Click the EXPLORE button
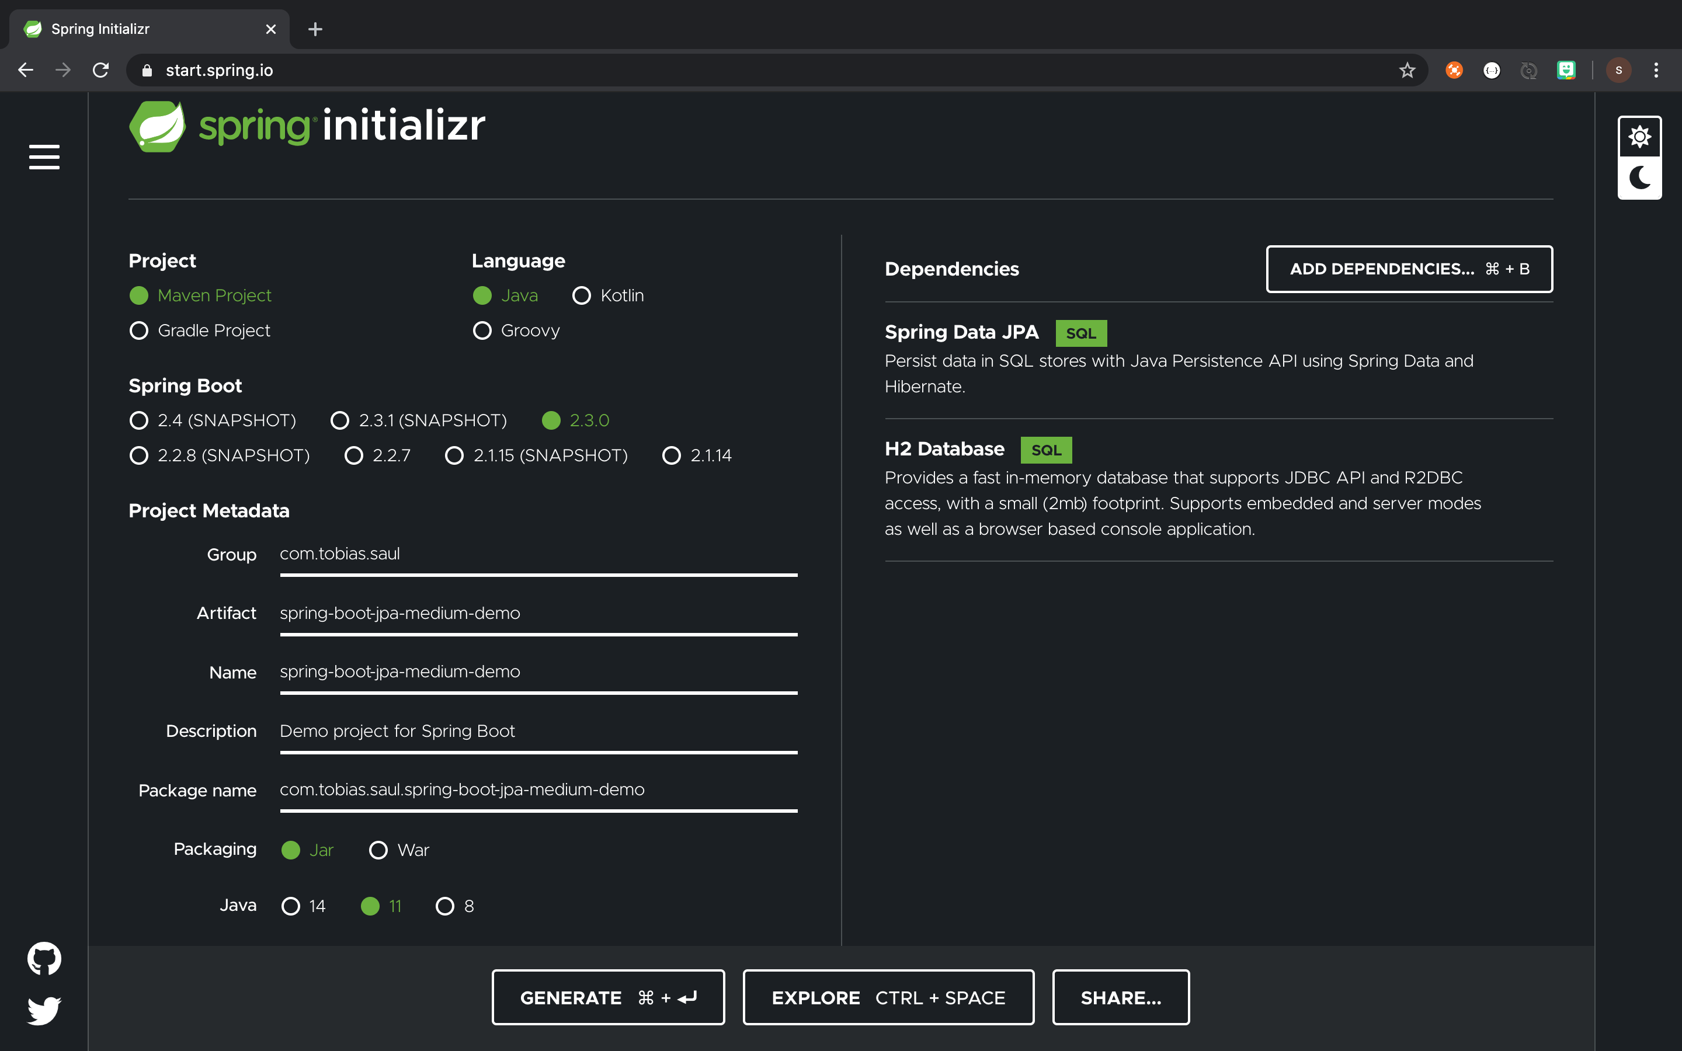Image resolution: width=1682 pixels, height=1051 pixels. click(x=888, y=997)
